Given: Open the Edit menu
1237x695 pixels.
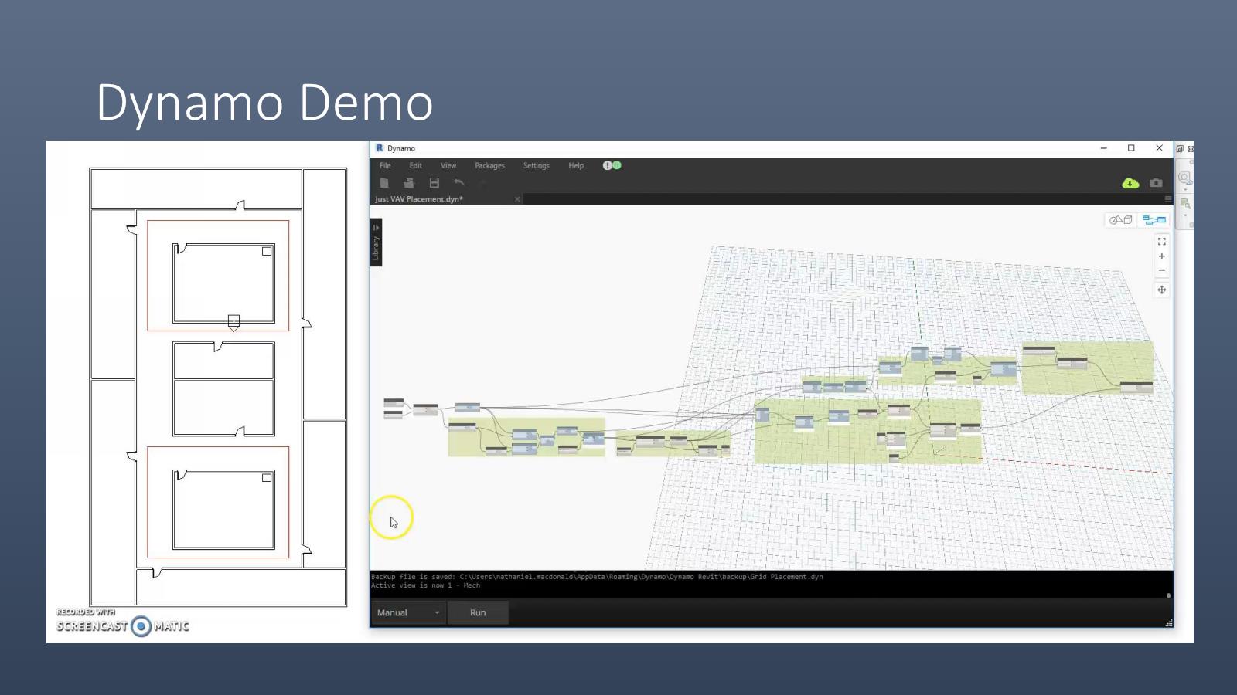Looking at the screenshot, I should (415, 165).
